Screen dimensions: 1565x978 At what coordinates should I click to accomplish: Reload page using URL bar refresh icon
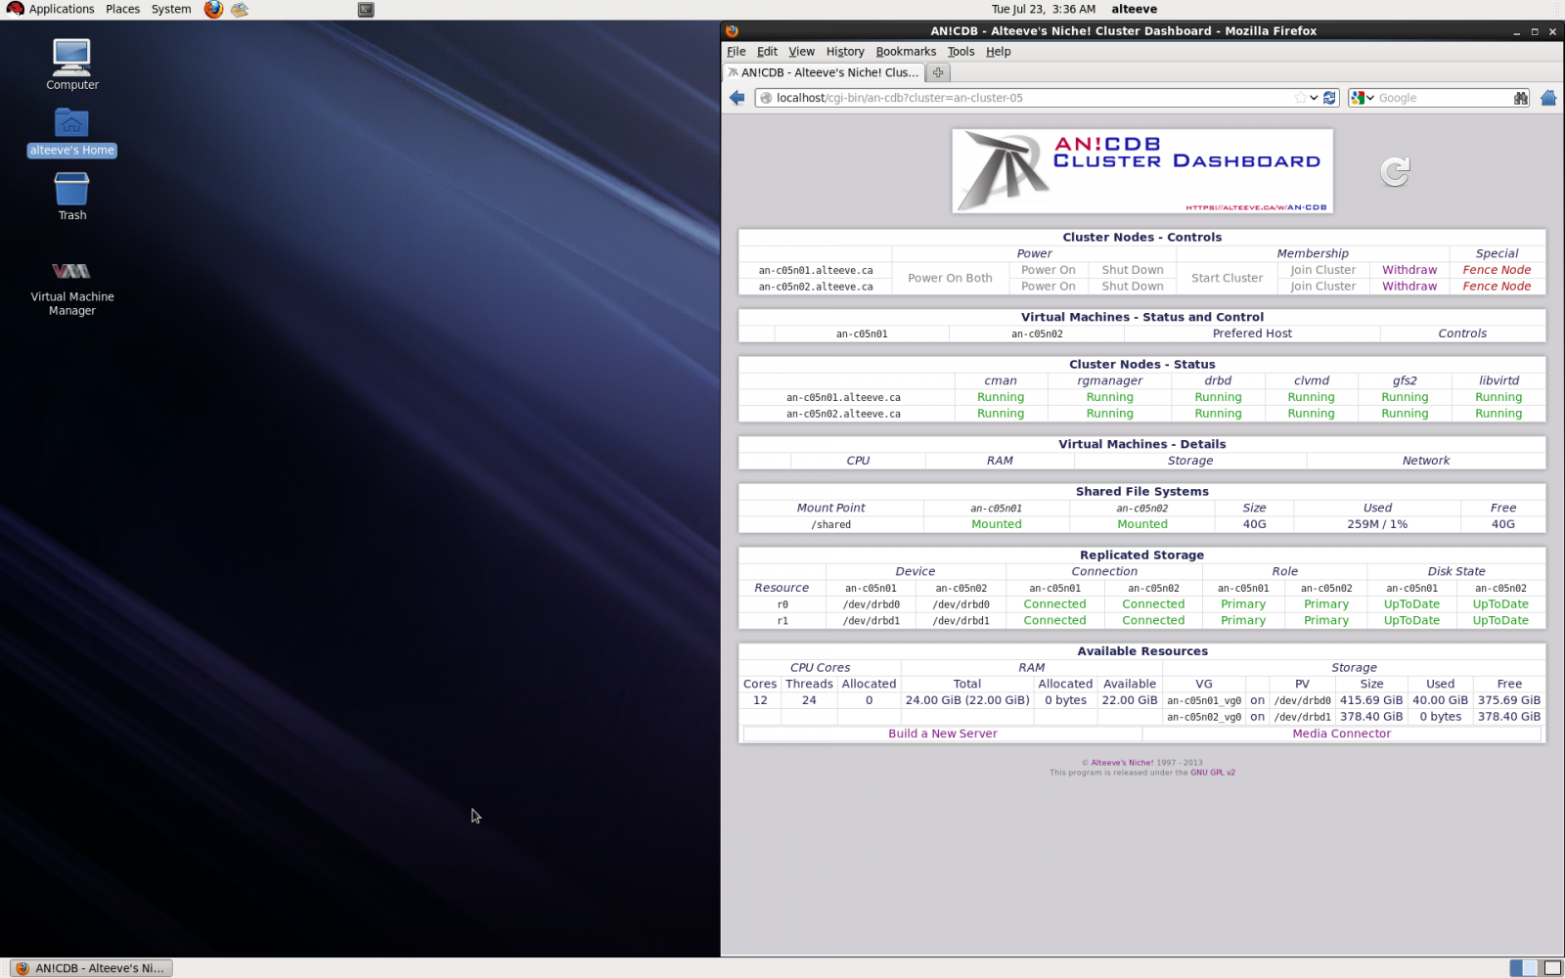(1329, 98)
